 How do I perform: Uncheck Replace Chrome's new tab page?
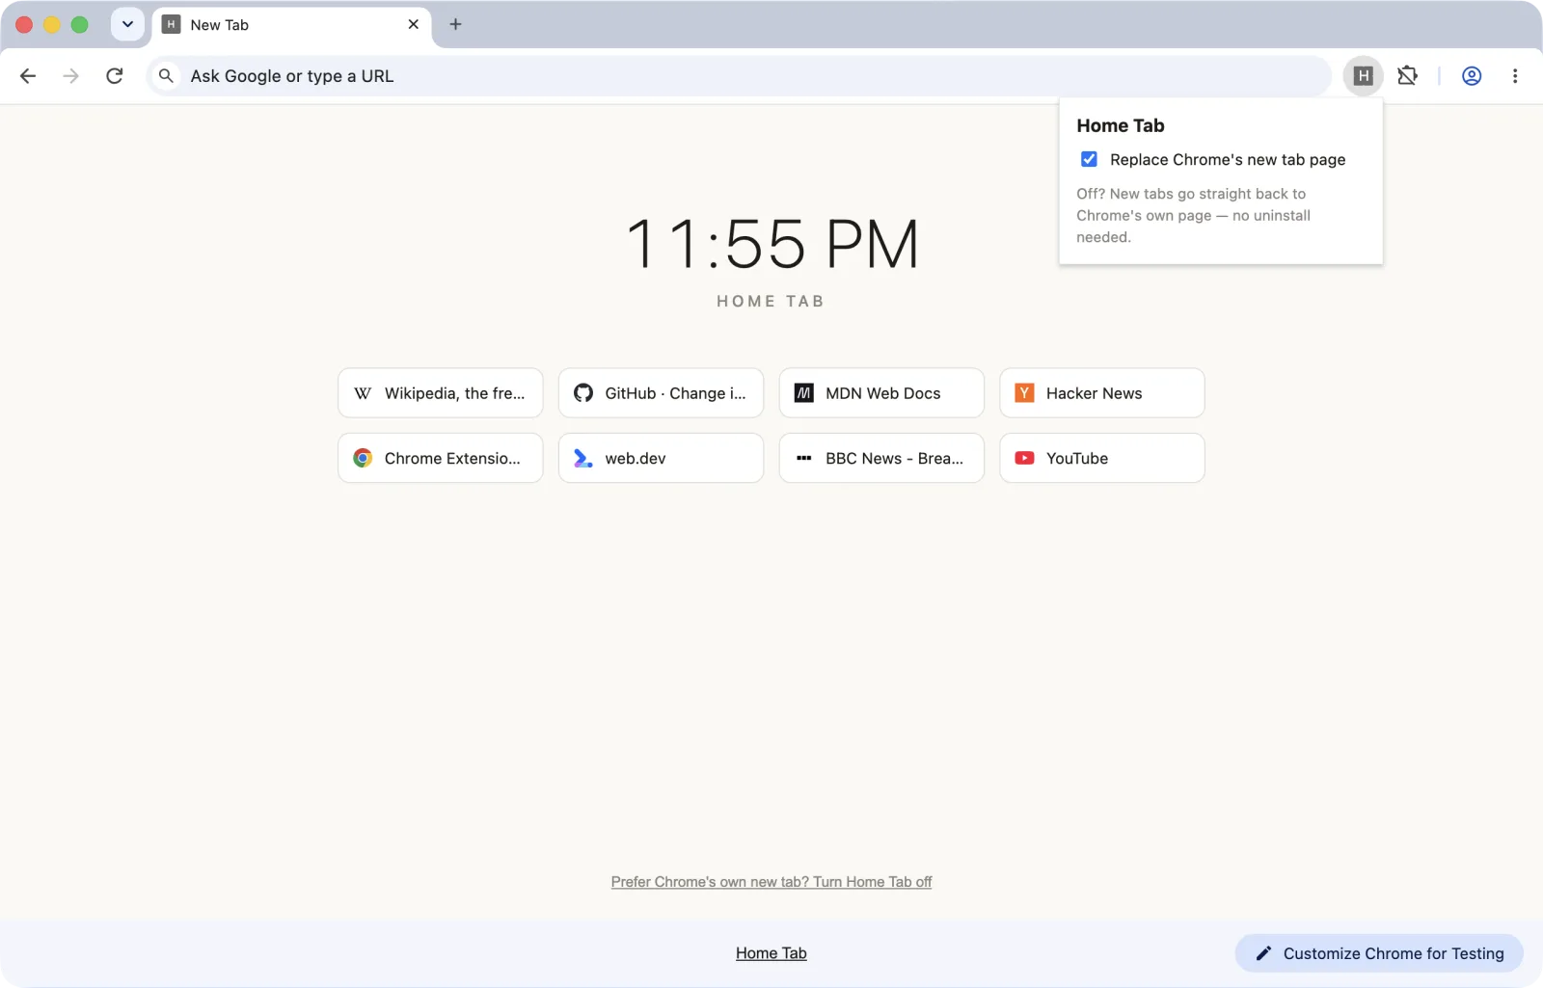point(1089,159)
